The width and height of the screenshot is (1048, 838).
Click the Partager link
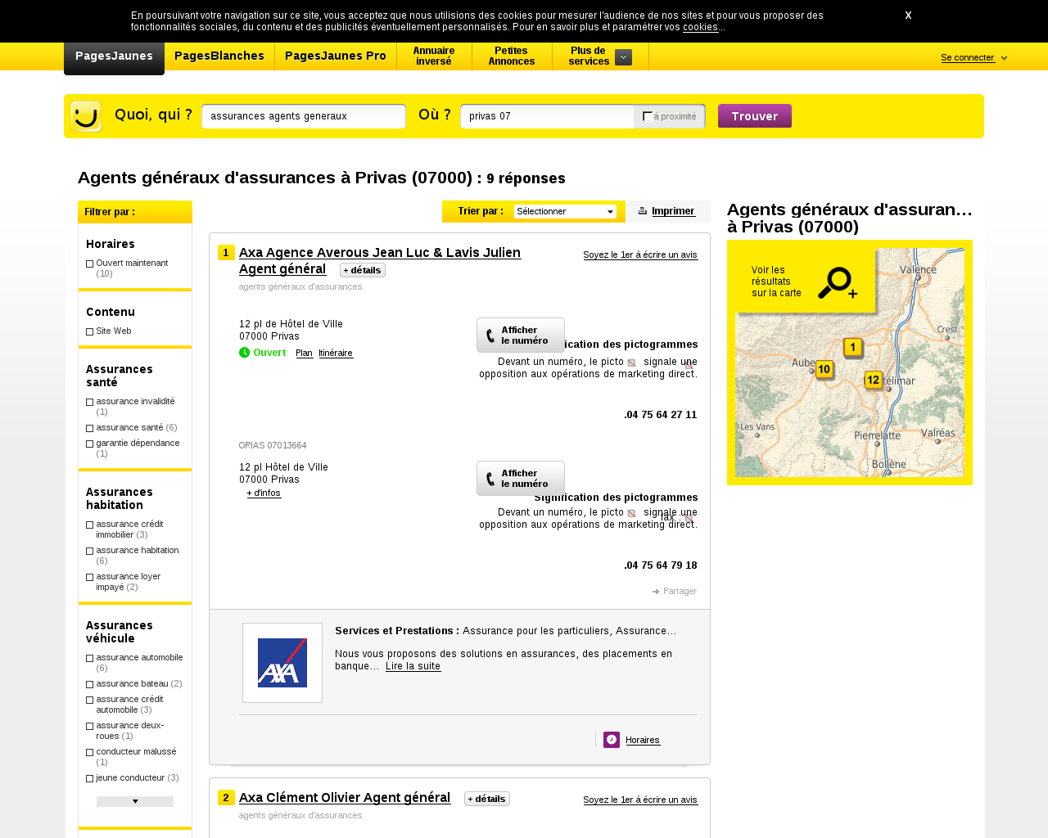click(680, 591)
